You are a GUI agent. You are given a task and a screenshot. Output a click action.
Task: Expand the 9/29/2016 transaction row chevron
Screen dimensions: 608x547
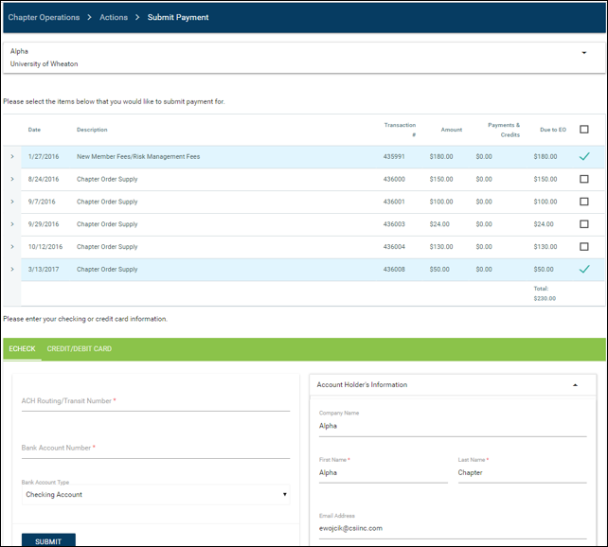tap(12, 224)
